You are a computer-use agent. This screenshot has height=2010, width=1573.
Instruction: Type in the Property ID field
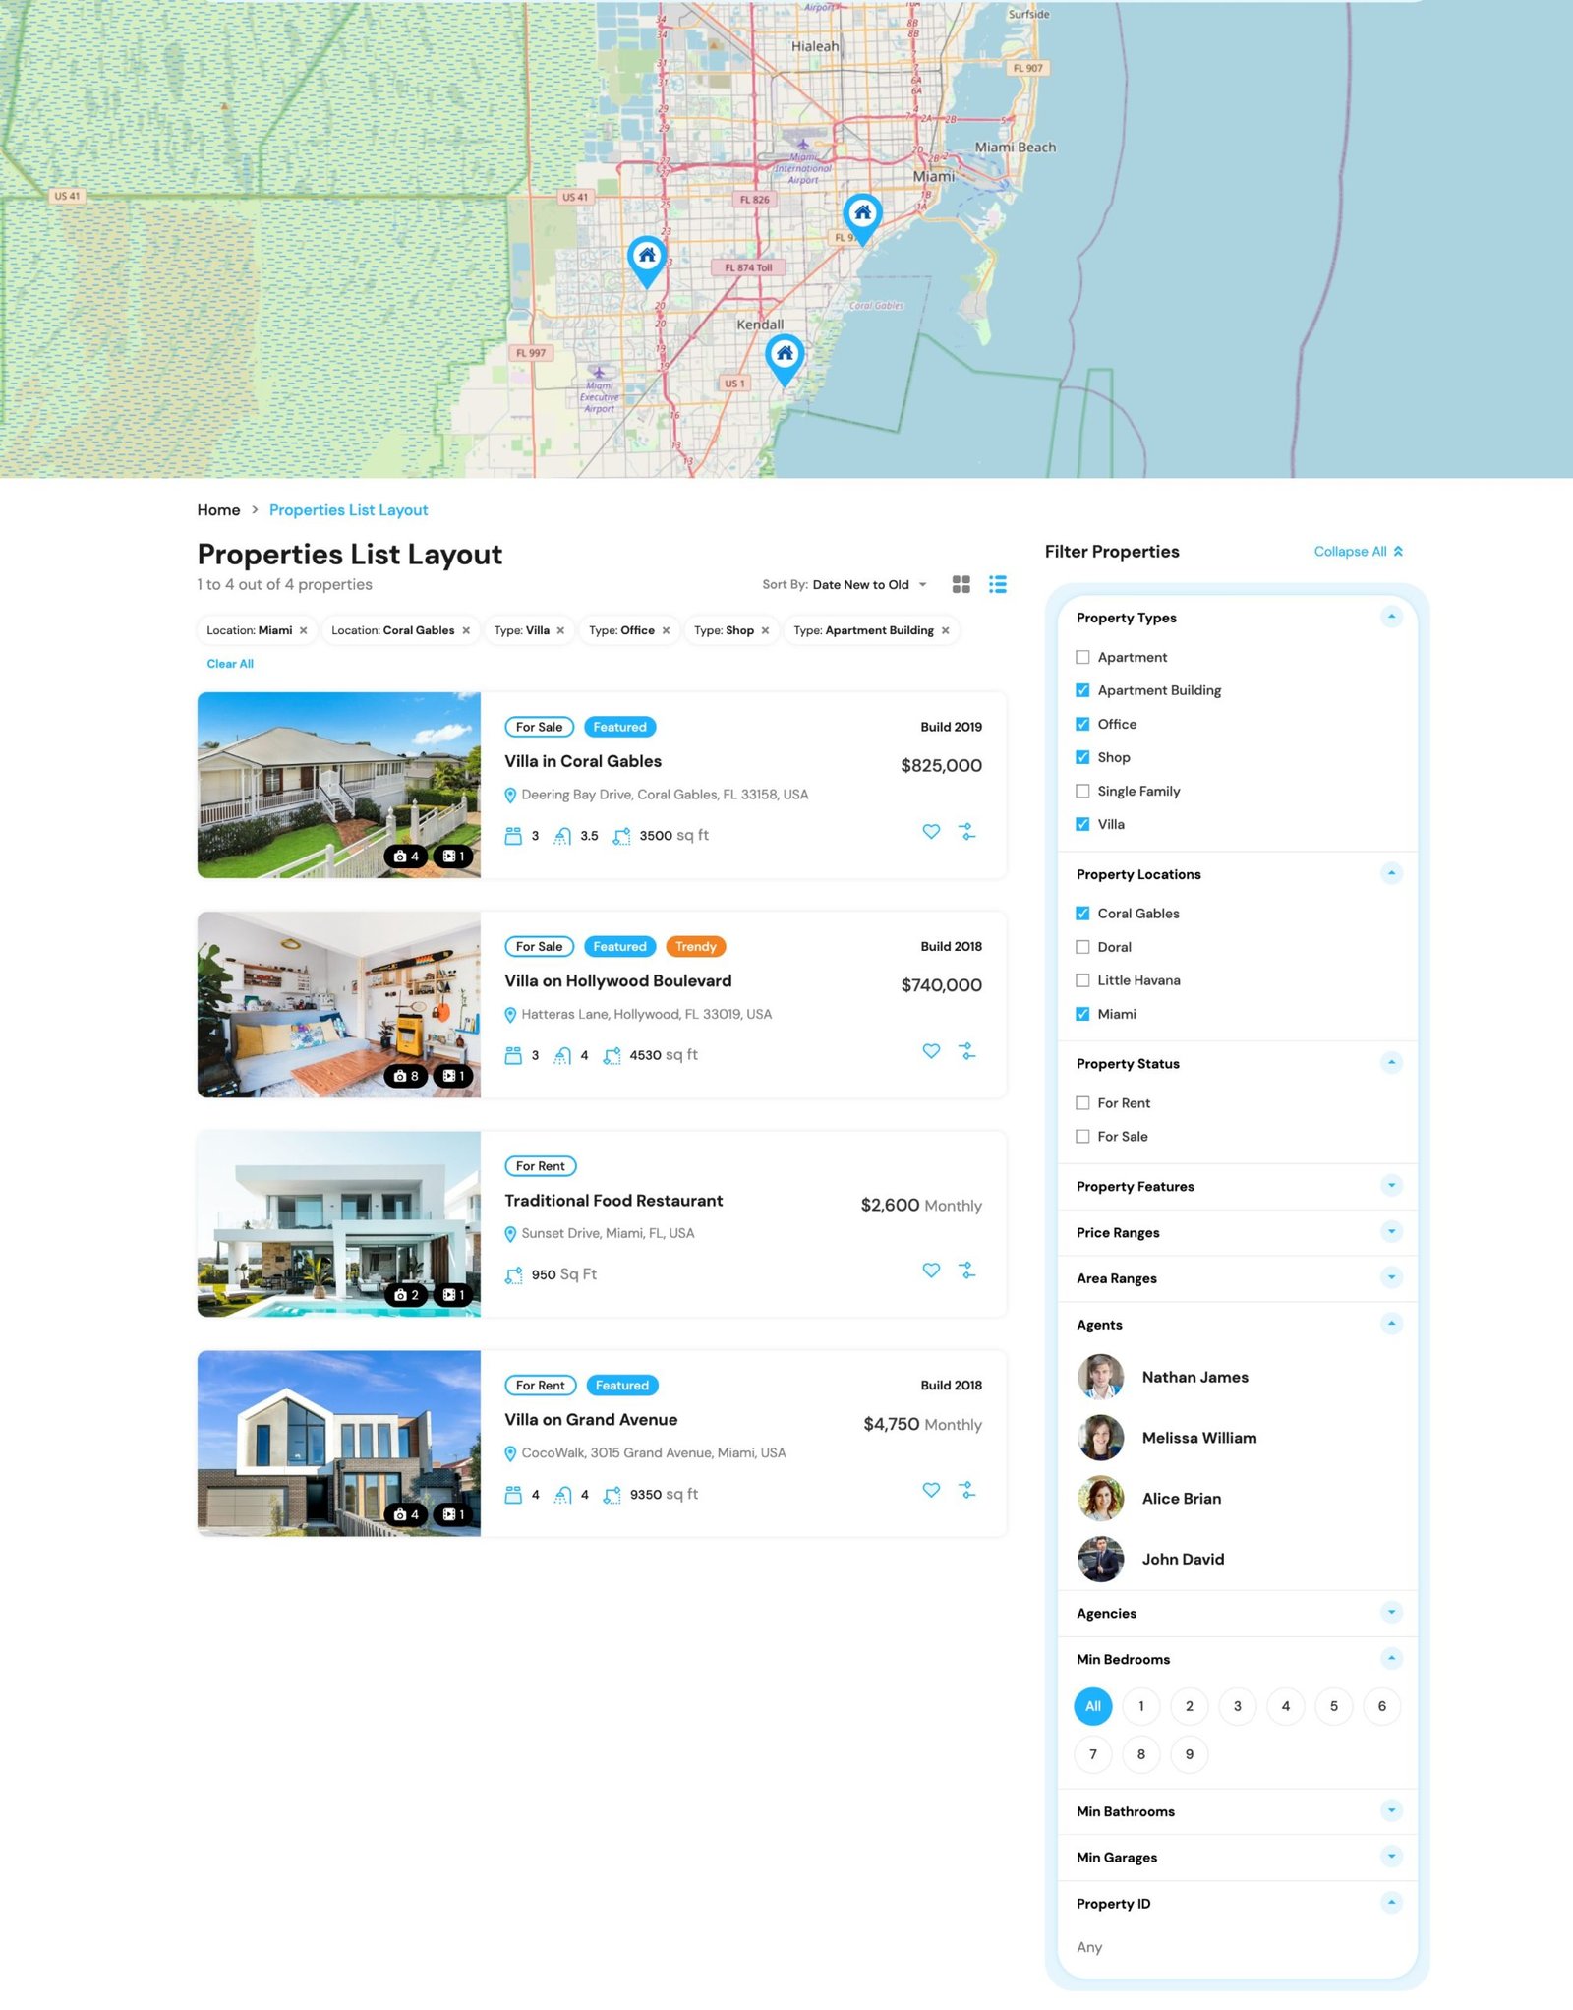(1237, 1947)
